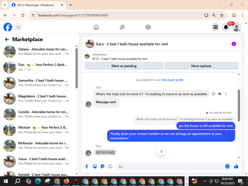Click the 'Kindly share your contact number' message
The image size is (248, 186).
(x=171, y=136)
